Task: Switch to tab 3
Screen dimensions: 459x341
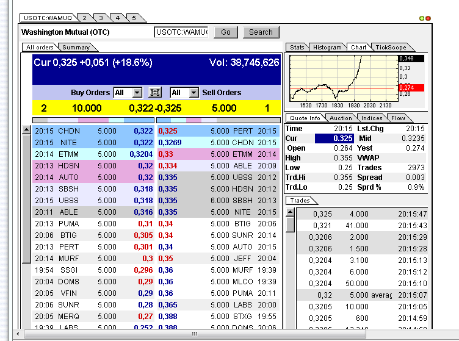Action: coord(101,18)
